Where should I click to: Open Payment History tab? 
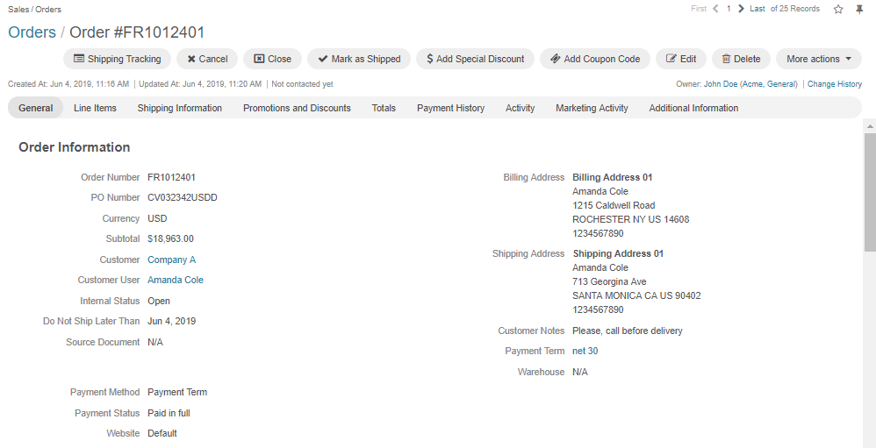pyautogui.click(x=451, y=108)
